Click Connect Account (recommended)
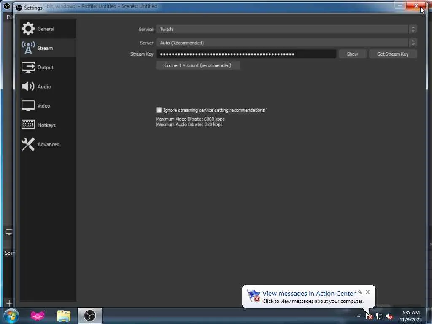This screenshot has width=432, height=324. coord(198,65)
